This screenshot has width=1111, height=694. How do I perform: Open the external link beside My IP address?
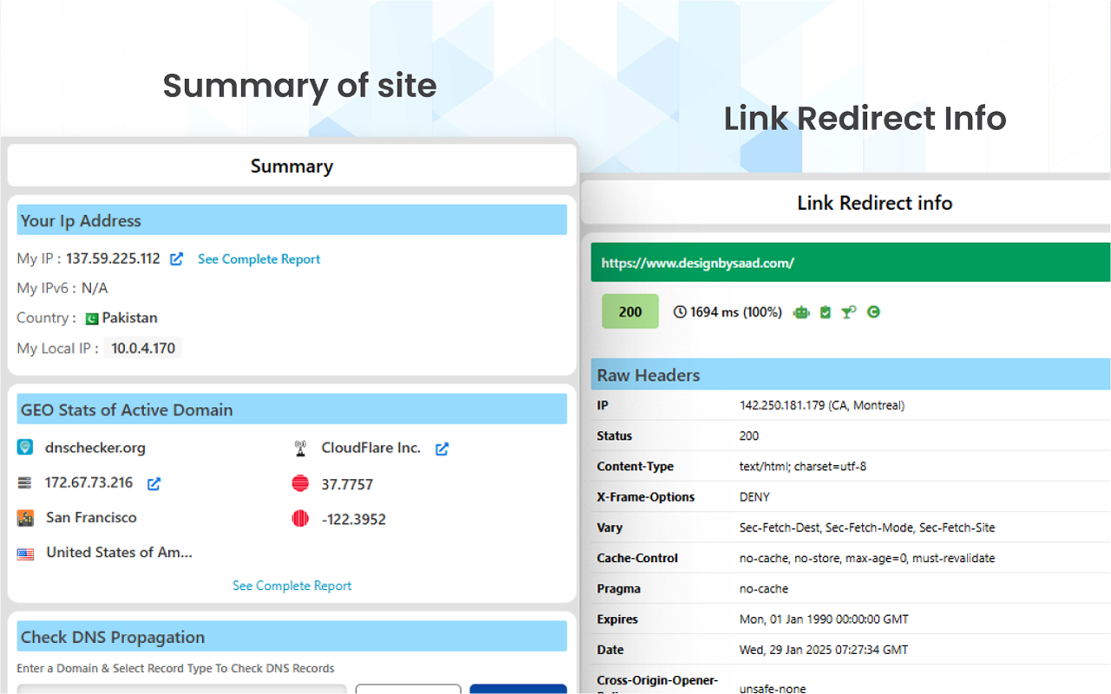[x=176, y=259]
